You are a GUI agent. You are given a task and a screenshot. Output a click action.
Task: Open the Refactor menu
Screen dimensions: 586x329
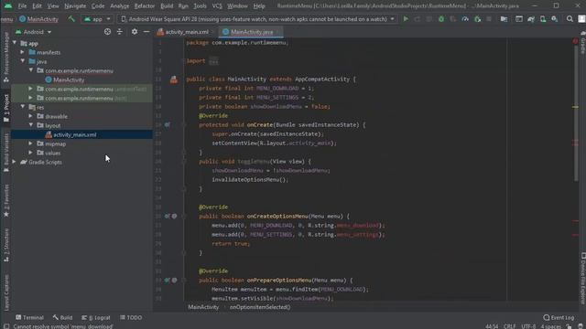(145, 6)
